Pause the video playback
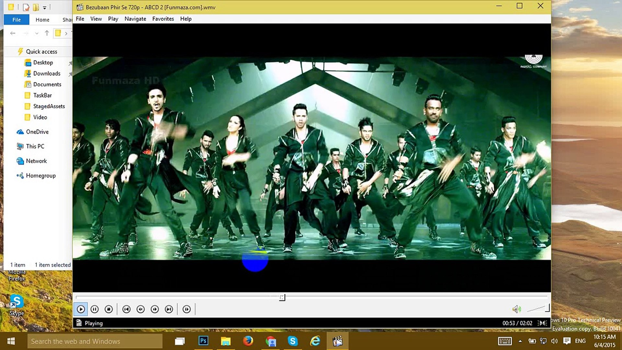 point(95,309)
